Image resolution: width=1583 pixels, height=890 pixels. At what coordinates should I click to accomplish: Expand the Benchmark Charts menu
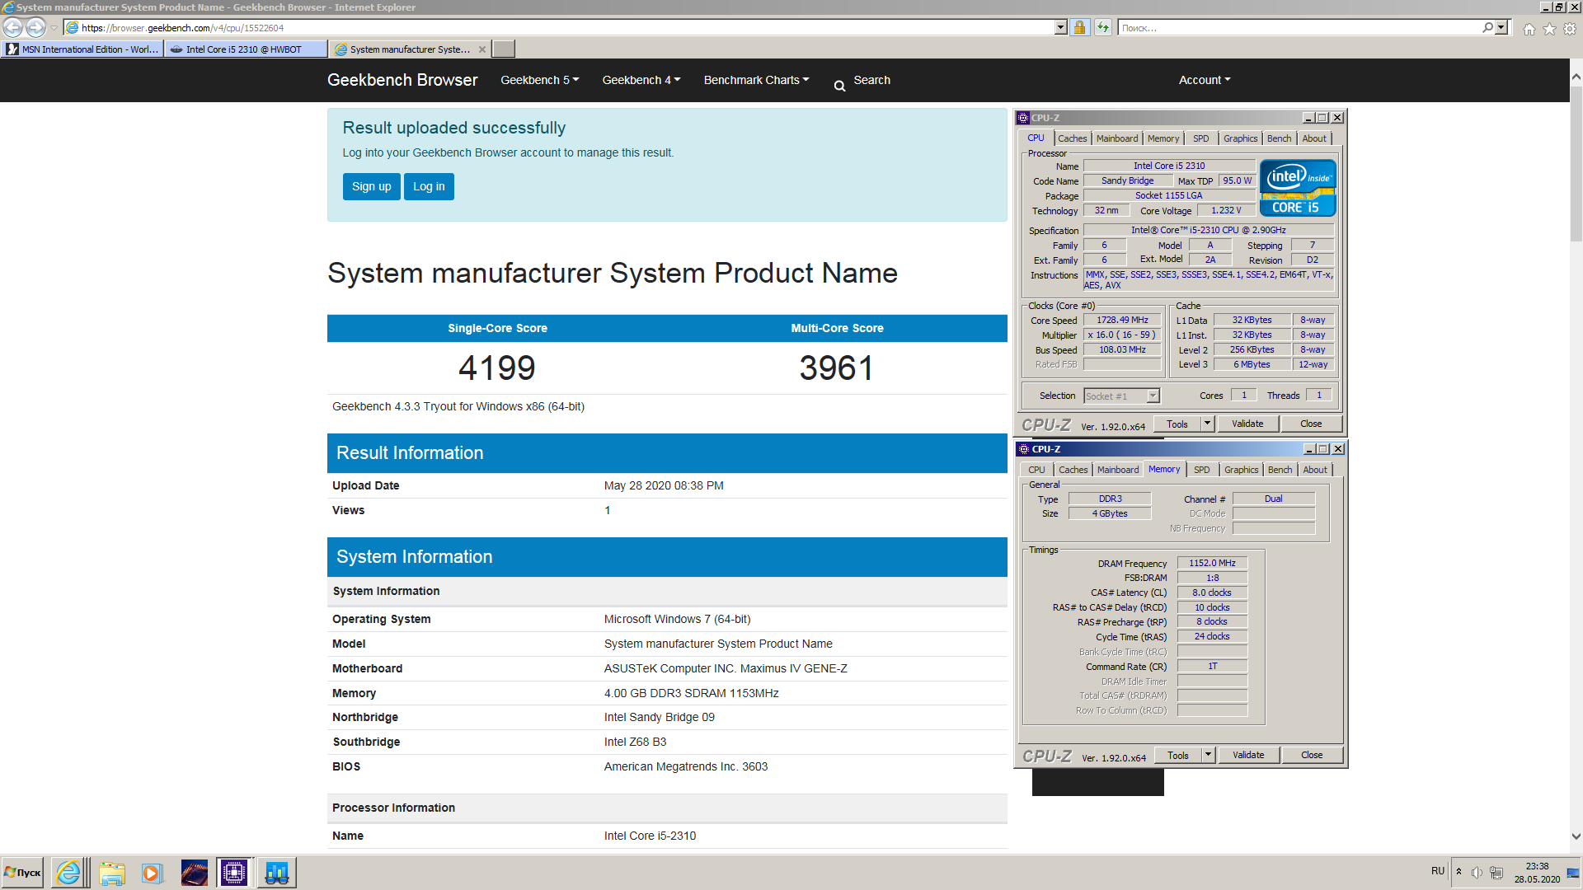click(757, 80)
